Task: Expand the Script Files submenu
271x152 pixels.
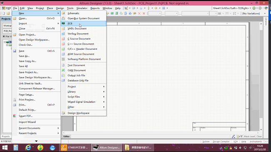Action: (83, 97)
